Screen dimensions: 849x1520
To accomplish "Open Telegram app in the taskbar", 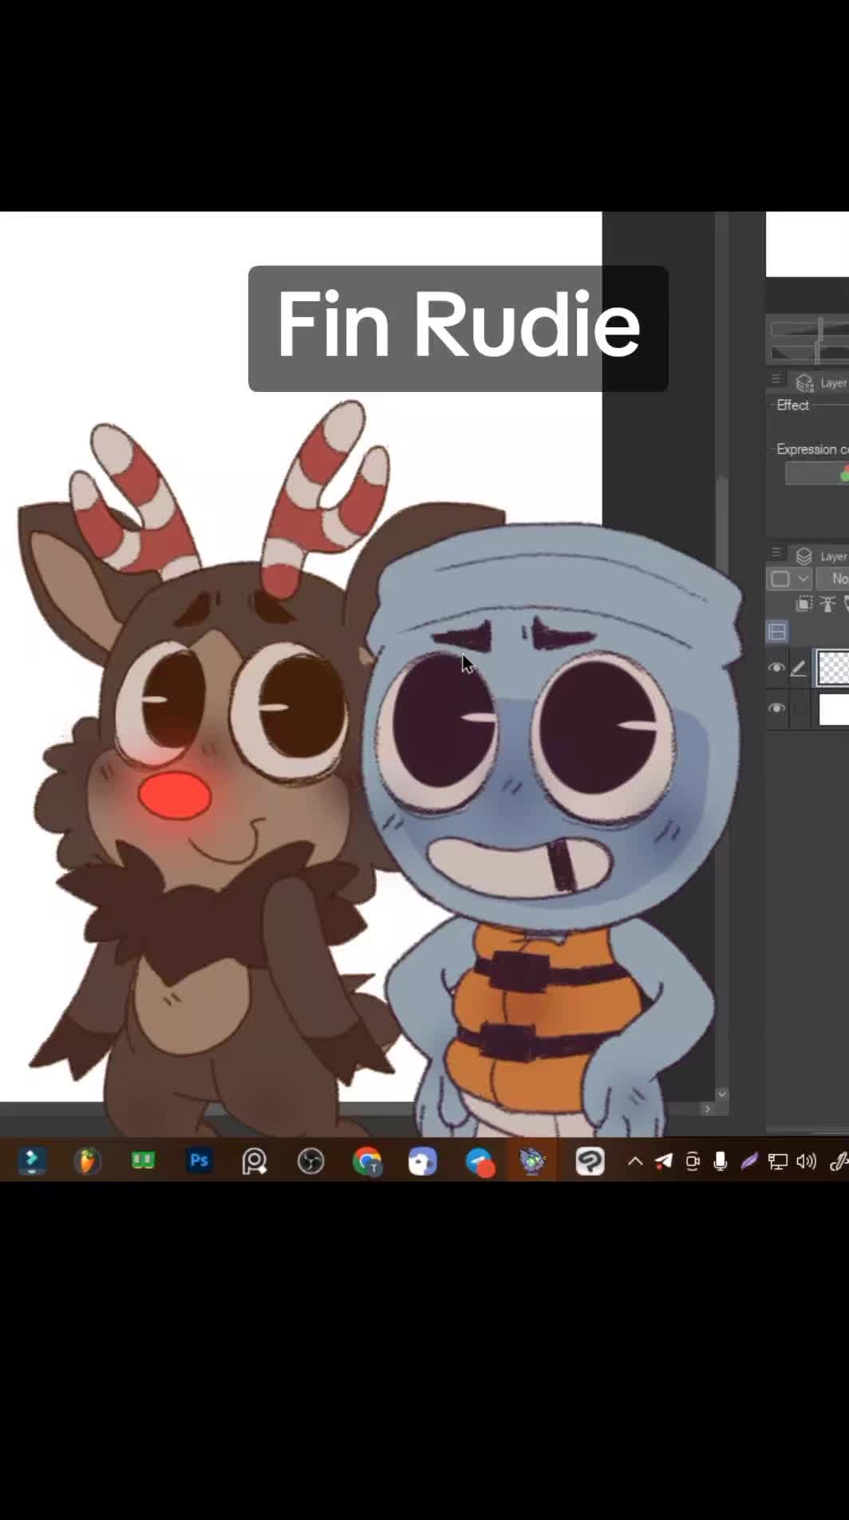I will 480,1162.
